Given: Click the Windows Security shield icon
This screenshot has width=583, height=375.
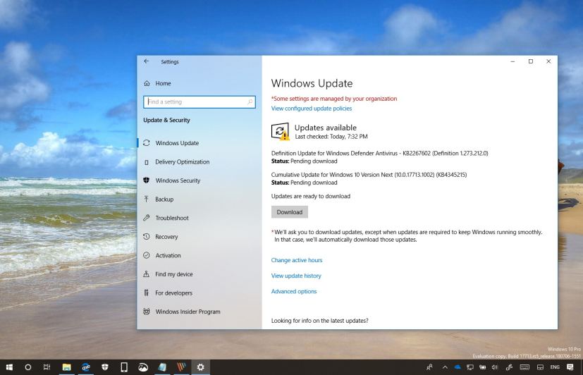Looking at the screenshot, I should coord(147,180).
